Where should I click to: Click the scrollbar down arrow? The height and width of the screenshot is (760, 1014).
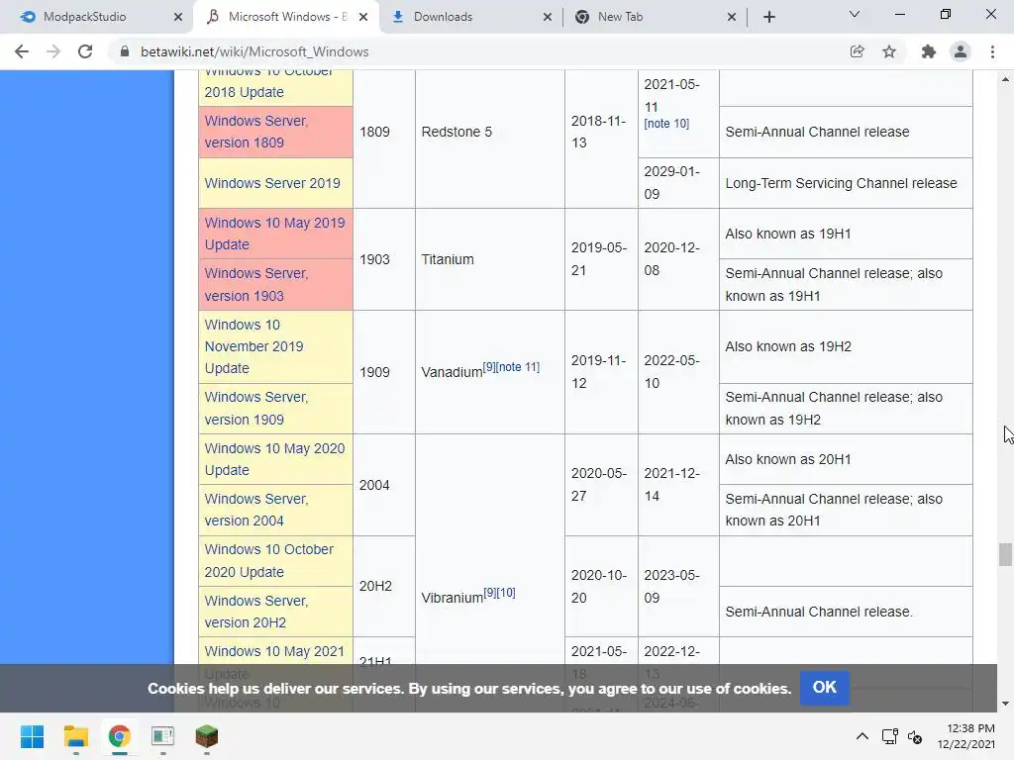click(x=1005, y=704)
